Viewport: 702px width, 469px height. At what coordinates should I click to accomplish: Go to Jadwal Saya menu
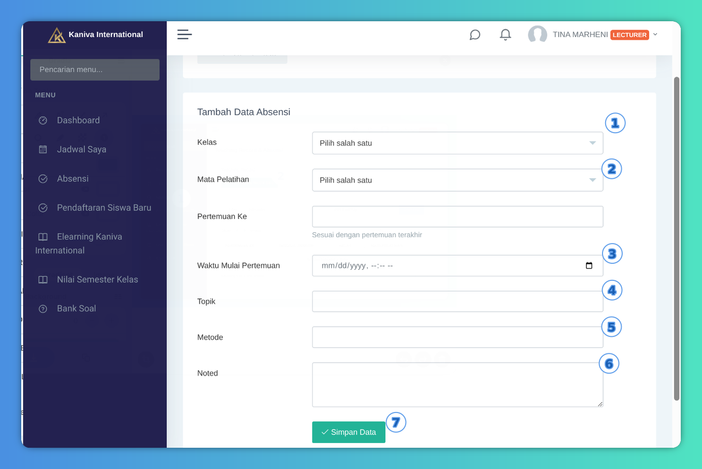(x=81, y=149)
